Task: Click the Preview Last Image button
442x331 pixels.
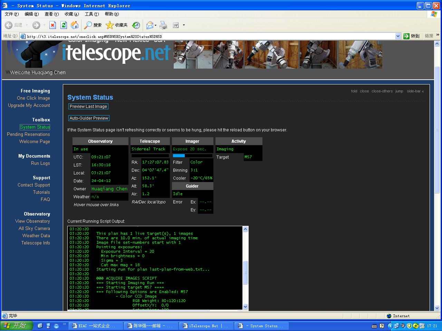Action: (x=88, y=107)
